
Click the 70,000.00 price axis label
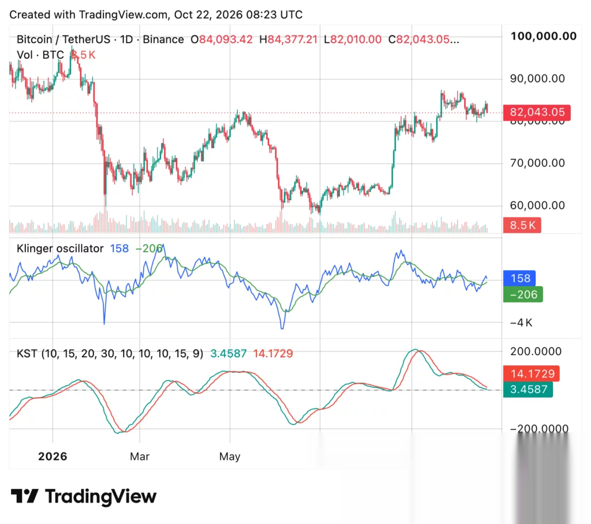pyautogui.click(x=537, y=163)
